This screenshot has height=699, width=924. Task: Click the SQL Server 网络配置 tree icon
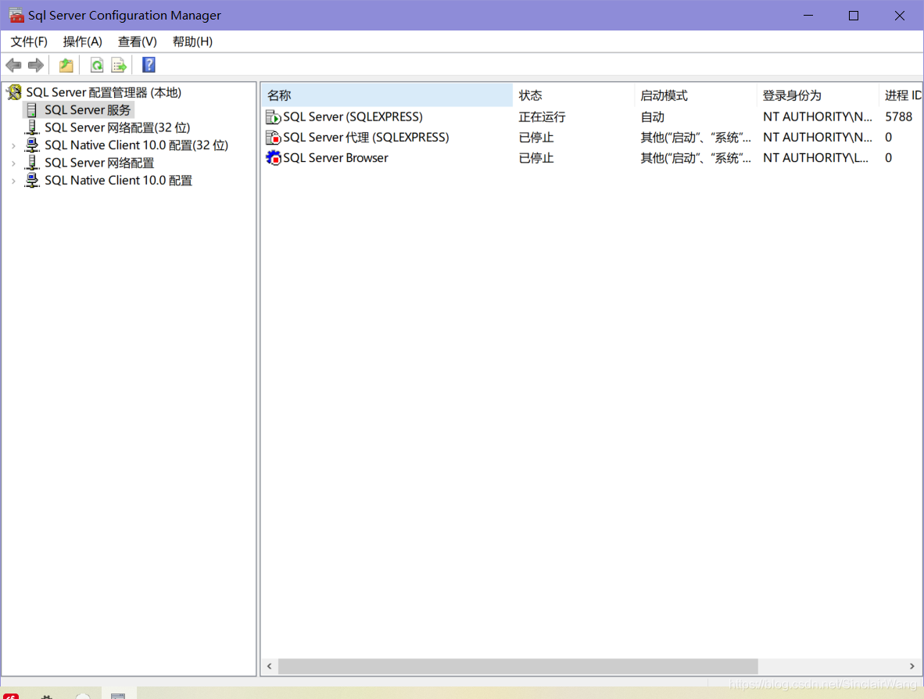(32, 163)
